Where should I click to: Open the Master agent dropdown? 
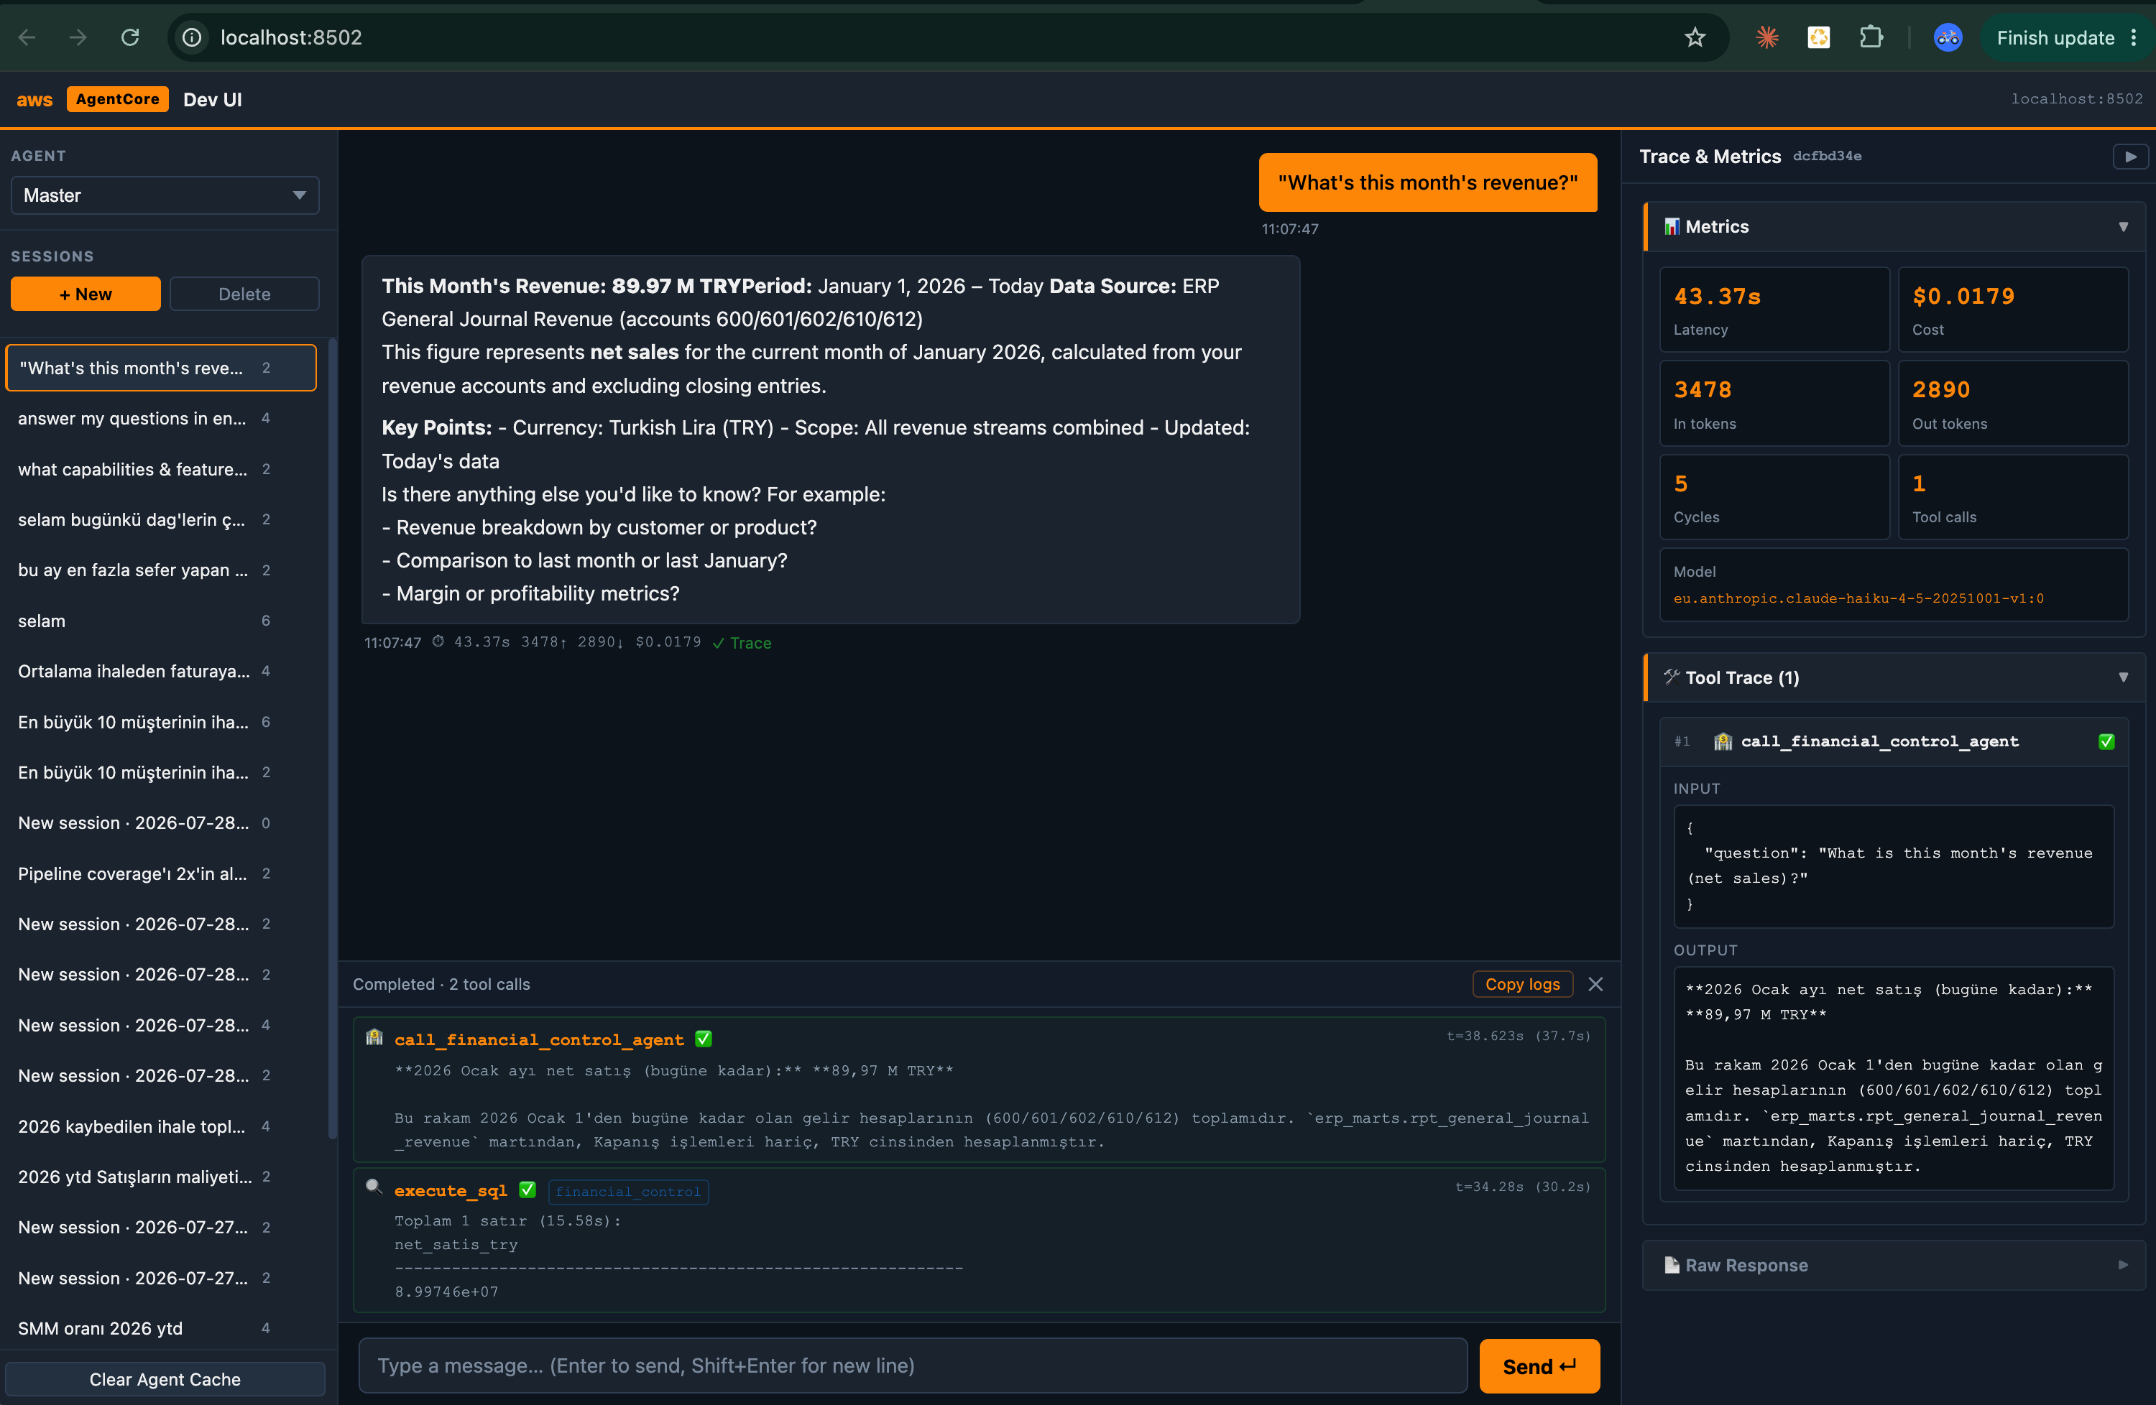165,195
